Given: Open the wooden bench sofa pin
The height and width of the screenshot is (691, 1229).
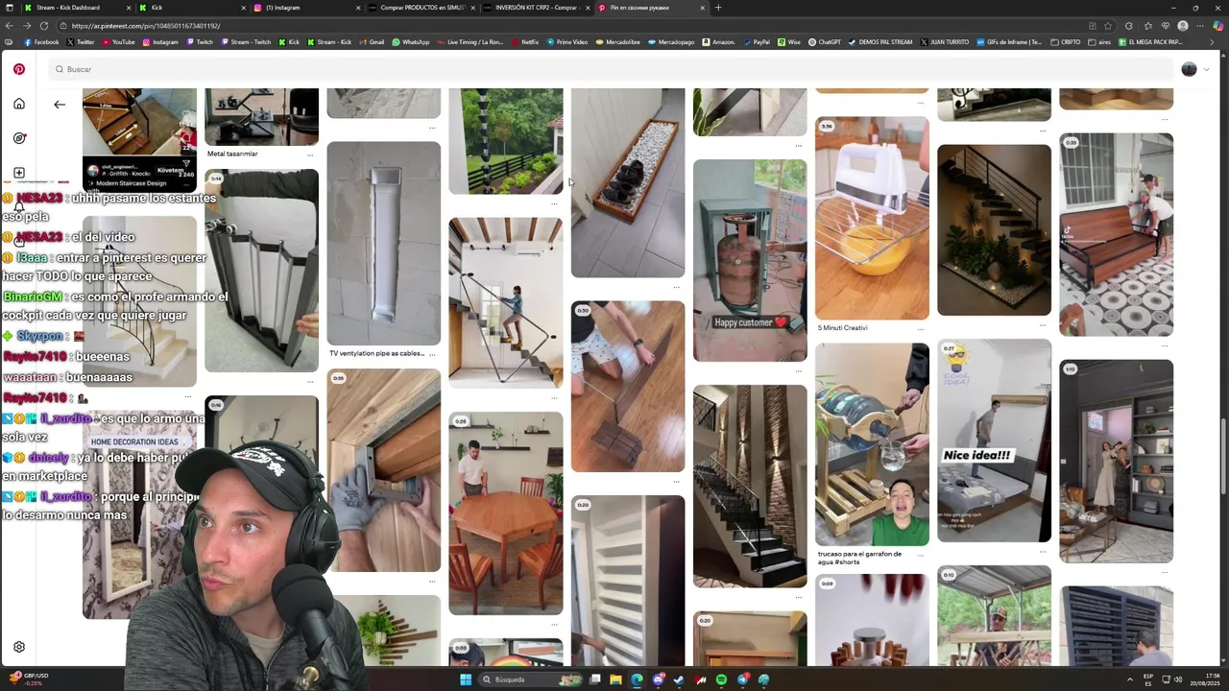Looking at the screenshot, I should point(1116,235).
